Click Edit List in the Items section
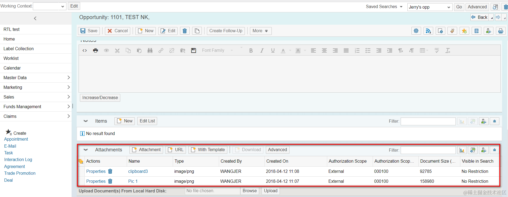This screenshot has height=197, width=508. [x=147, y=121]
